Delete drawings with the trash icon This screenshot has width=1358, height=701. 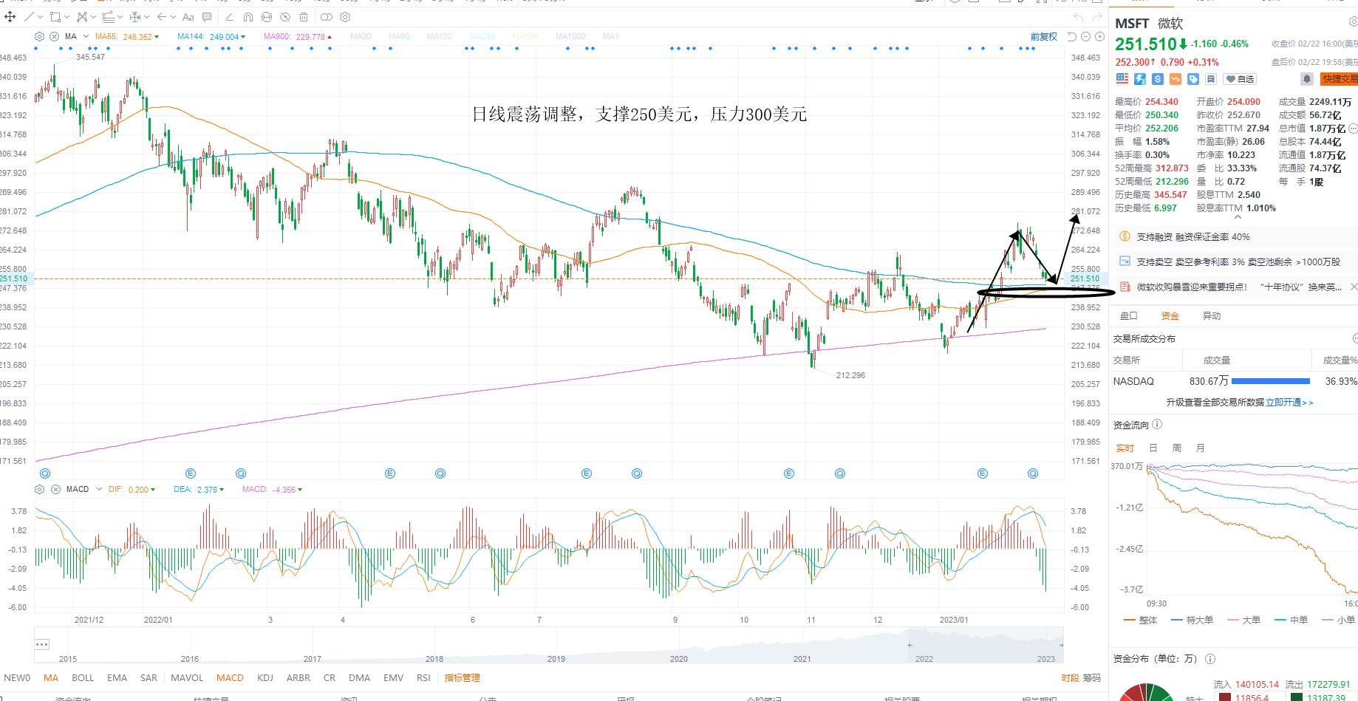coord(304,17)
